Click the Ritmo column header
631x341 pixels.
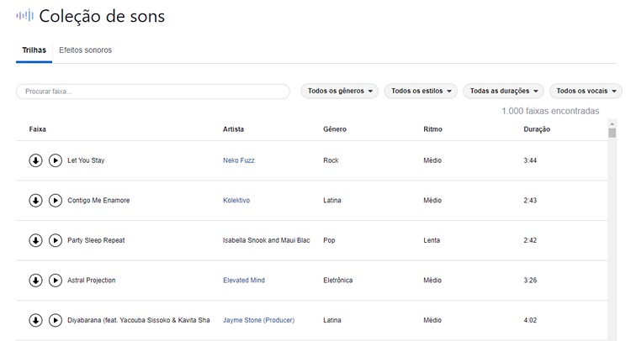click(432, 129)
